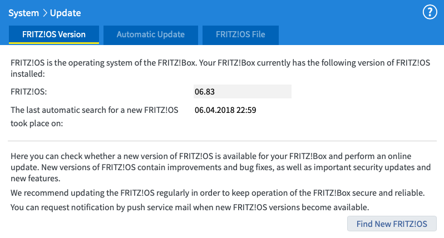Click the operating system intro paragraph
Screen dimensions: 444x238
coord(220,68)
